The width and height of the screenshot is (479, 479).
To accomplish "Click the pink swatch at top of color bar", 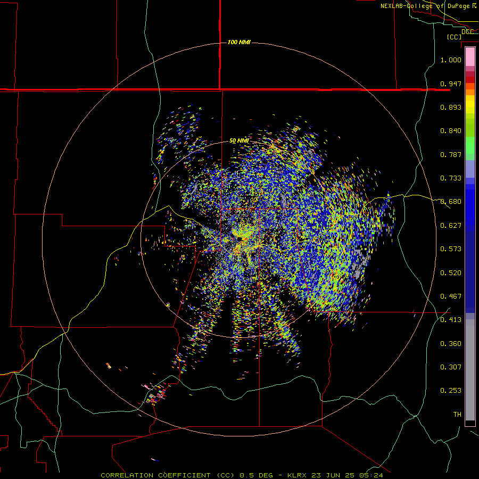I will [470, 57].
